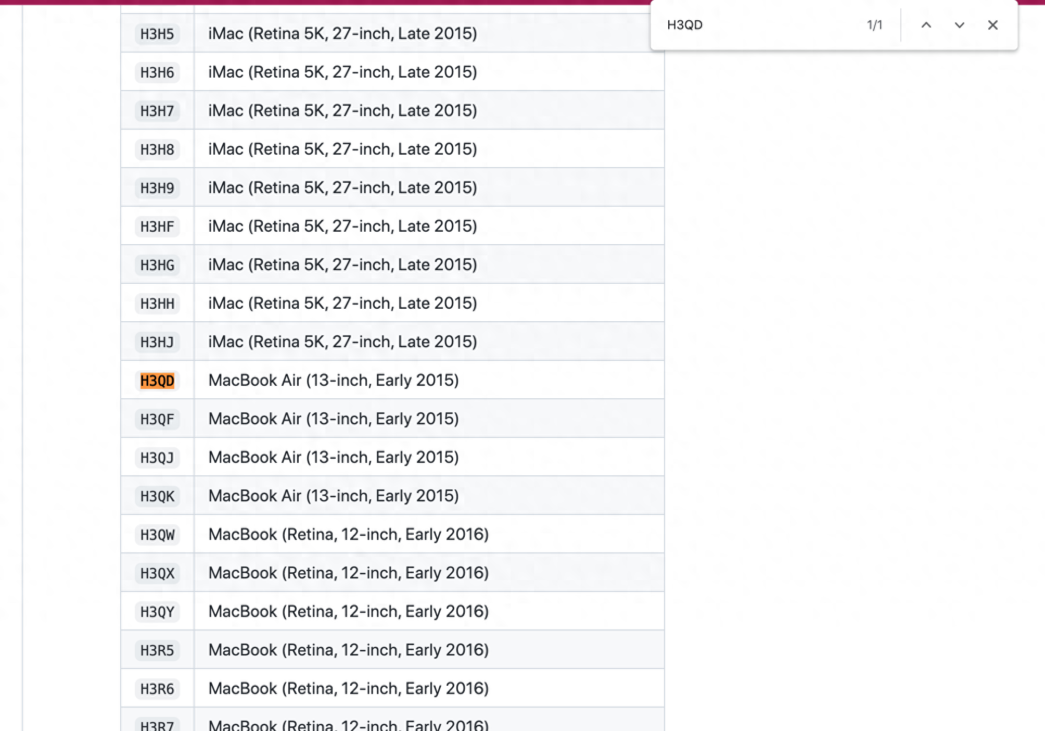This screenshot has height=731, width=1045.
Task: Click the H3HG code badge
Action: tap(157, 265)
